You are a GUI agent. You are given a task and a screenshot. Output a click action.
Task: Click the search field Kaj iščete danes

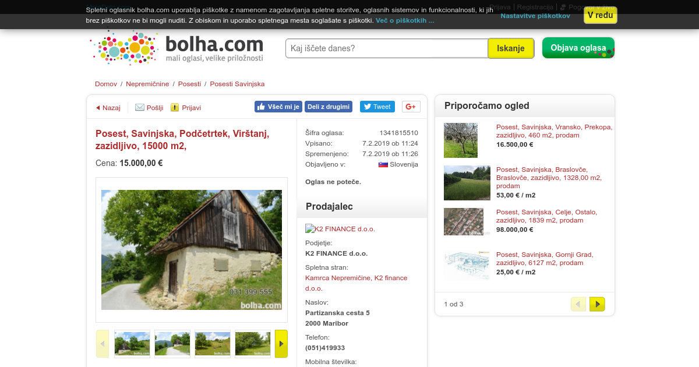click(387, 48)
